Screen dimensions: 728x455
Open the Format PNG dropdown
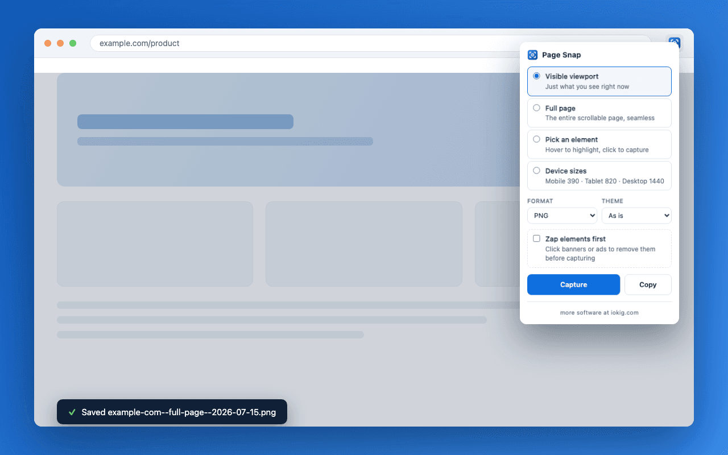tap(562, 216)
